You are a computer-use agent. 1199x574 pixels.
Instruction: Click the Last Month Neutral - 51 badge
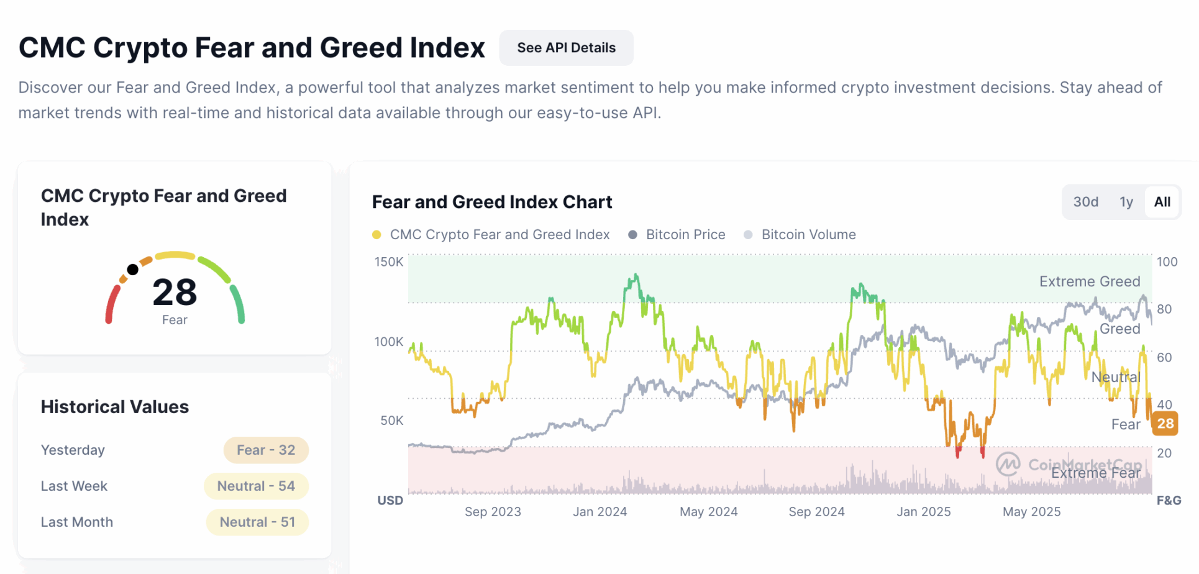tap(257, 522)
